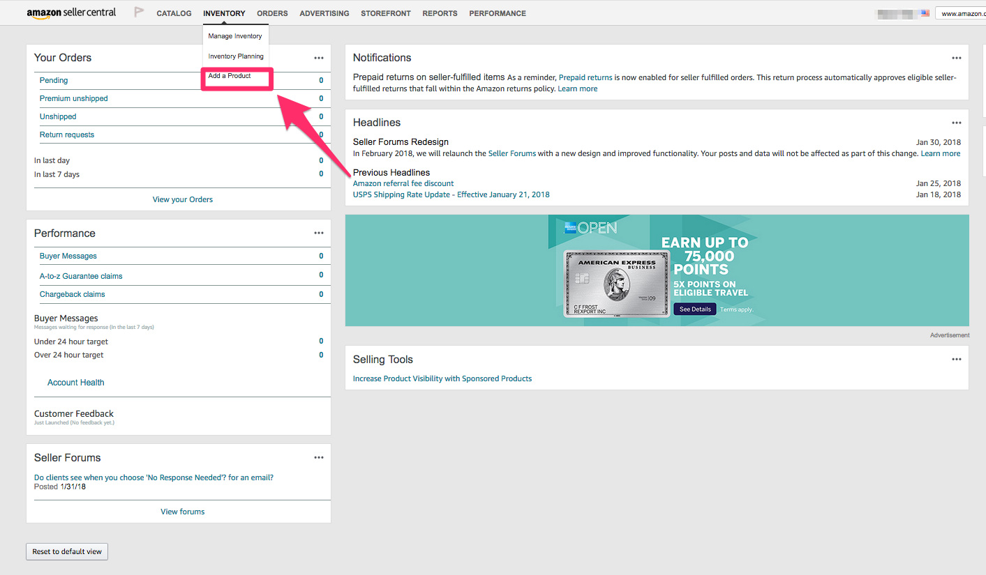
Task: Open the Selling Tools widget options menu
Action: tap(957, 359)
